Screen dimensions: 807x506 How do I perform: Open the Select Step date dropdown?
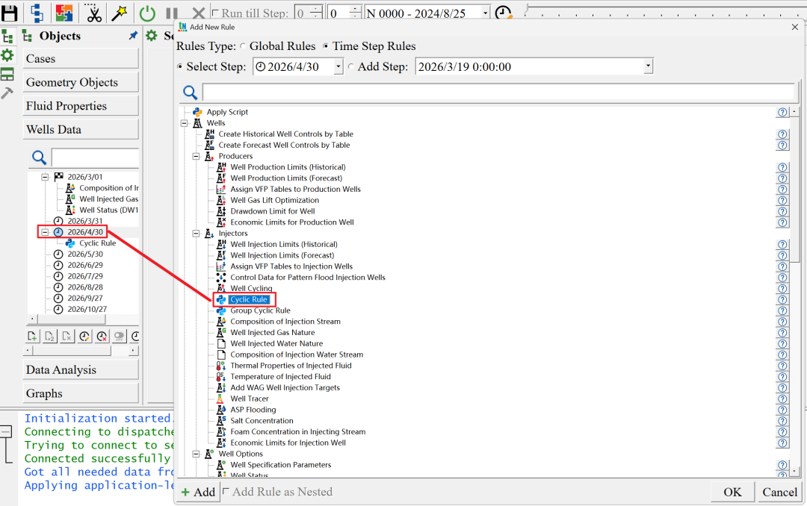coord(338,67)
